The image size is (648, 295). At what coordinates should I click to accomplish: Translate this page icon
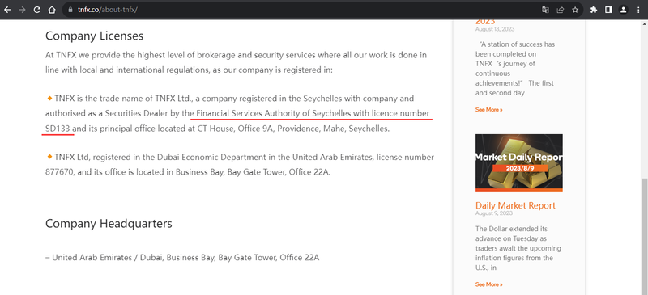545,10
